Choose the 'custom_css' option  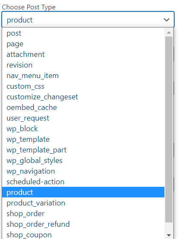click(x=83, y=86)
